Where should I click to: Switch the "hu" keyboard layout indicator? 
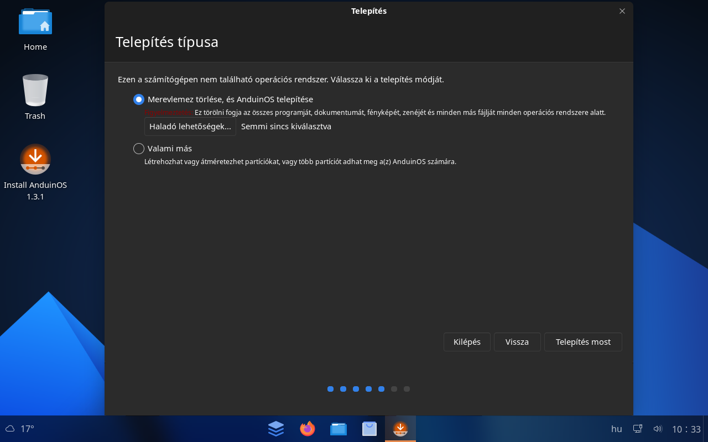coord(616,429)
